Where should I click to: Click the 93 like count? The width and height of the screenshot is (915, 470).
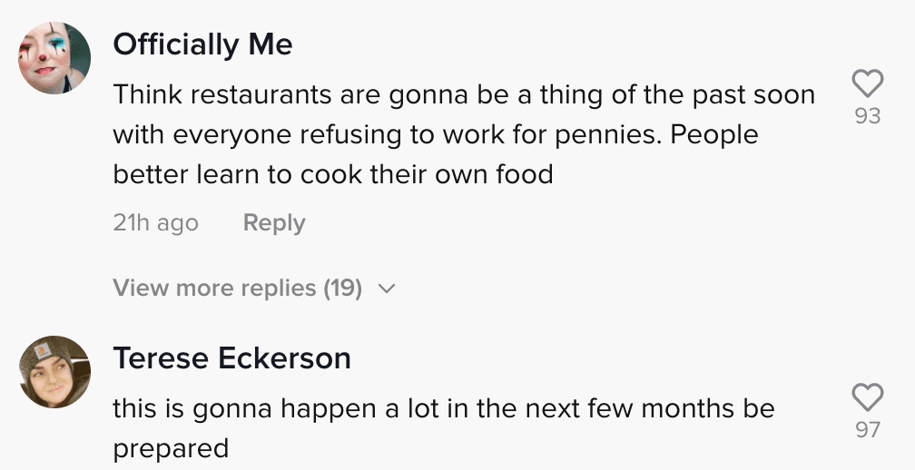pyautogui.click(x=868, y=117)
